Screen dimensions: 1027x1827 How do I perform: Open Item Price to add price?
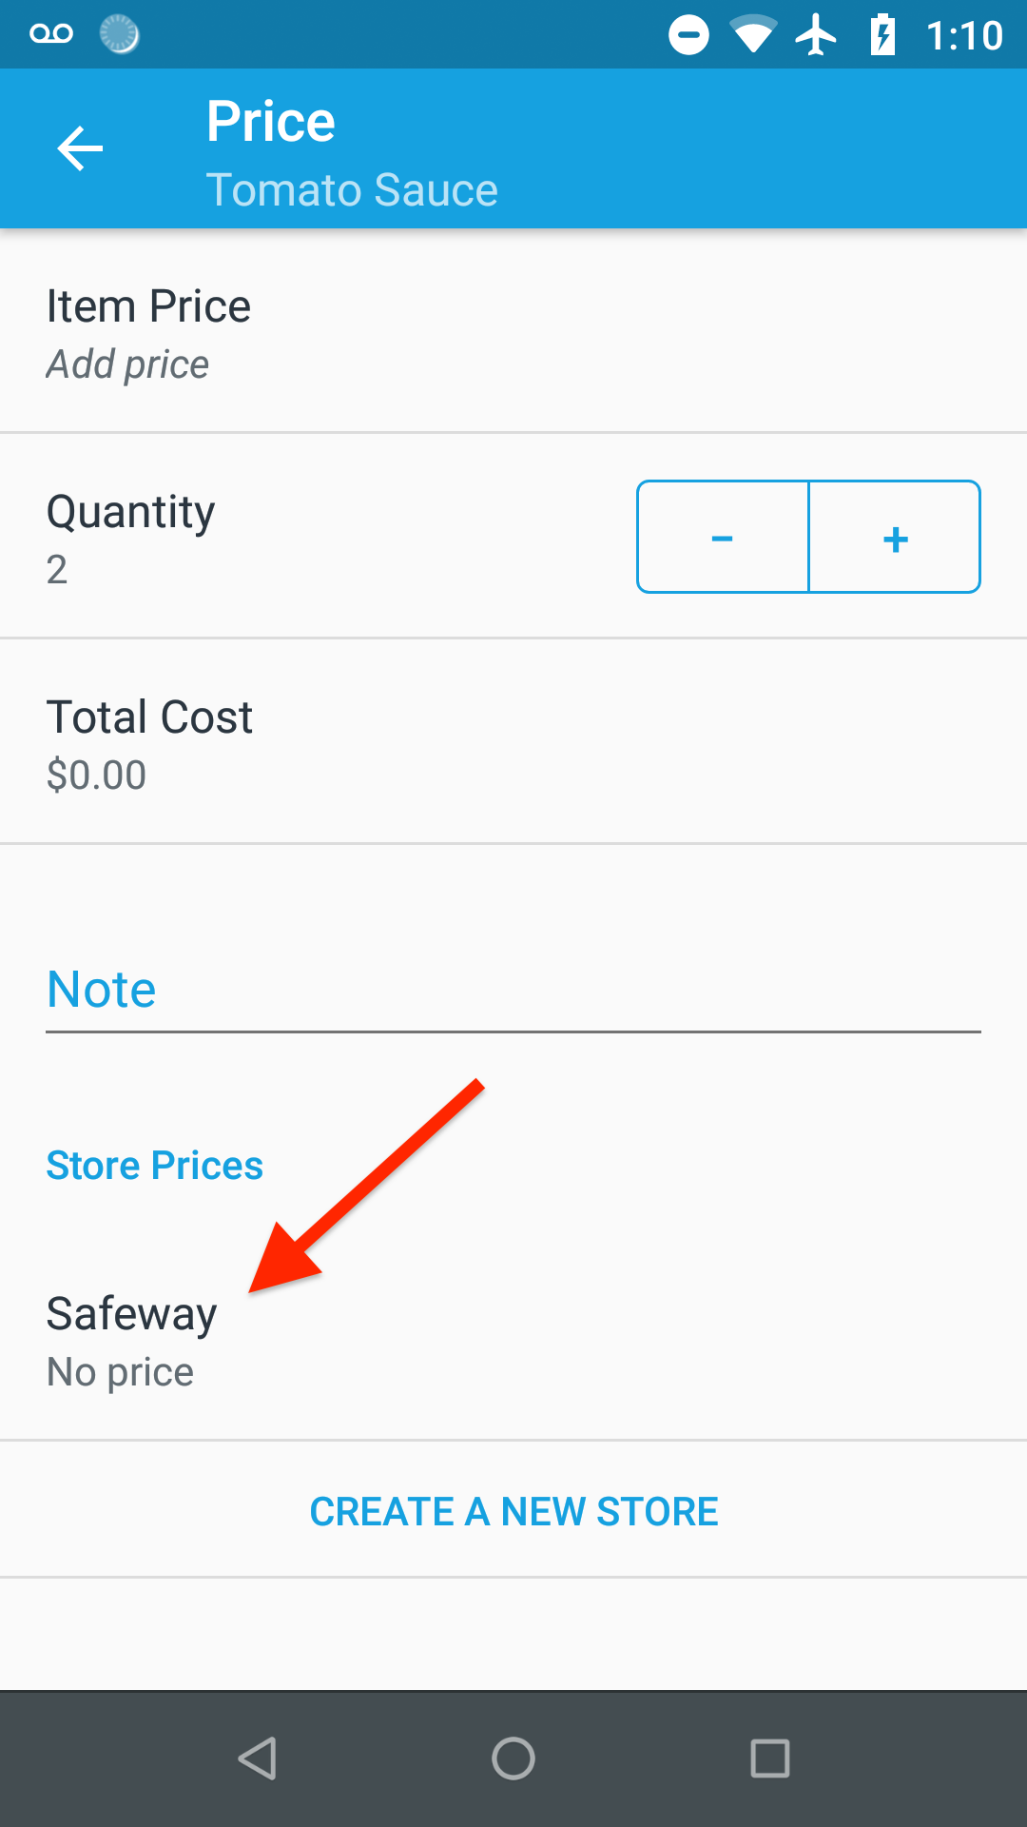click(513, 333)
